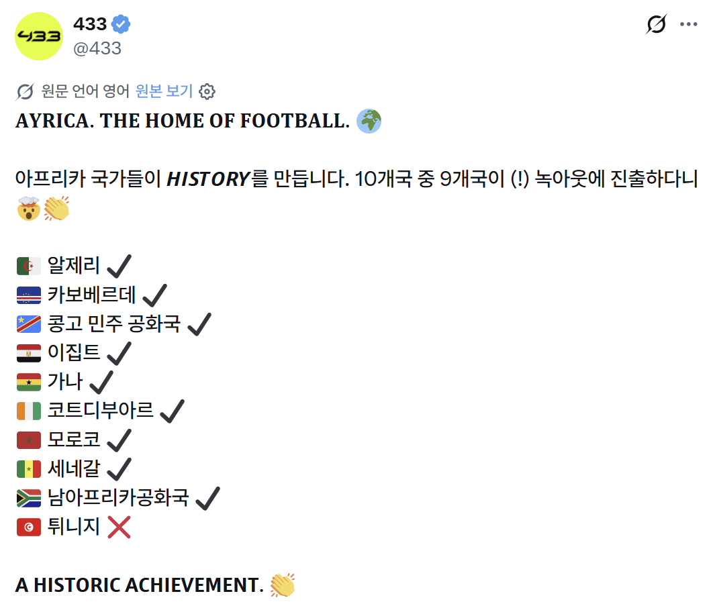Image resolution: width=713 pixels, height=606 pixels.
Task: Click the 433 account name
Action: (x=90, y=24)
